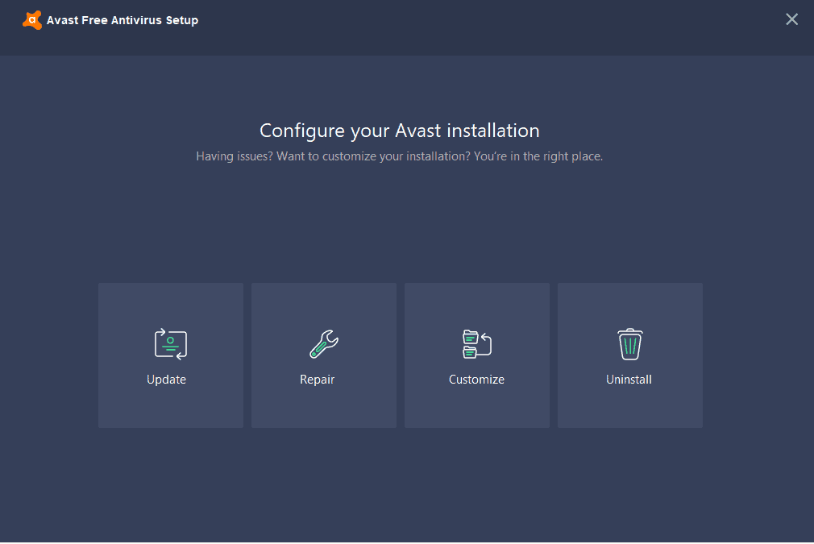Click the 'Avast Free Antivirus Setup' title
This screenshot has width=814, height=544.
123,20
